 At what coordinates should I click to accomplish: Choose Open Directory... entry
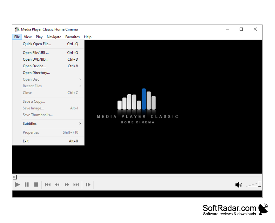coord(48,72)
